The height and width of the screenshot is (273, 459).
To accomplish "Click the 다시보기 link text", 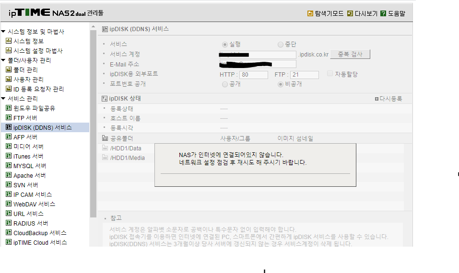I will (366, 13).
